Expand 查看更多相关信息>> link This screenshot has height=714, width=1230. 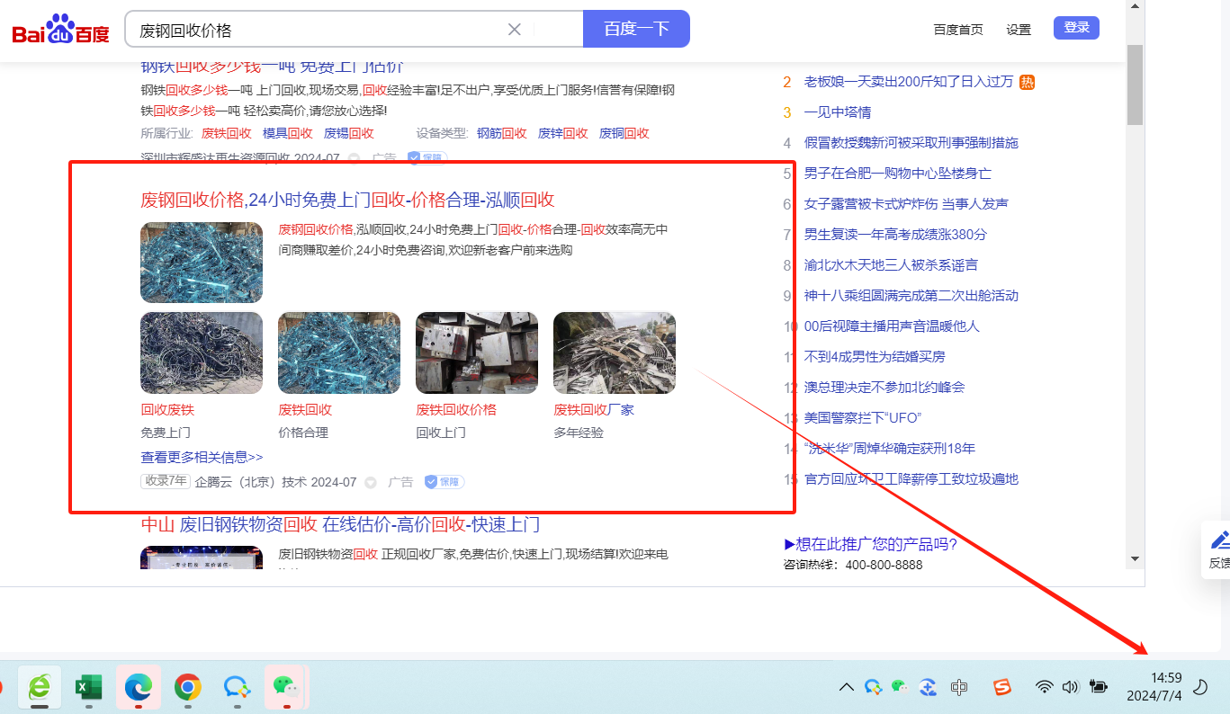(202, 457)
